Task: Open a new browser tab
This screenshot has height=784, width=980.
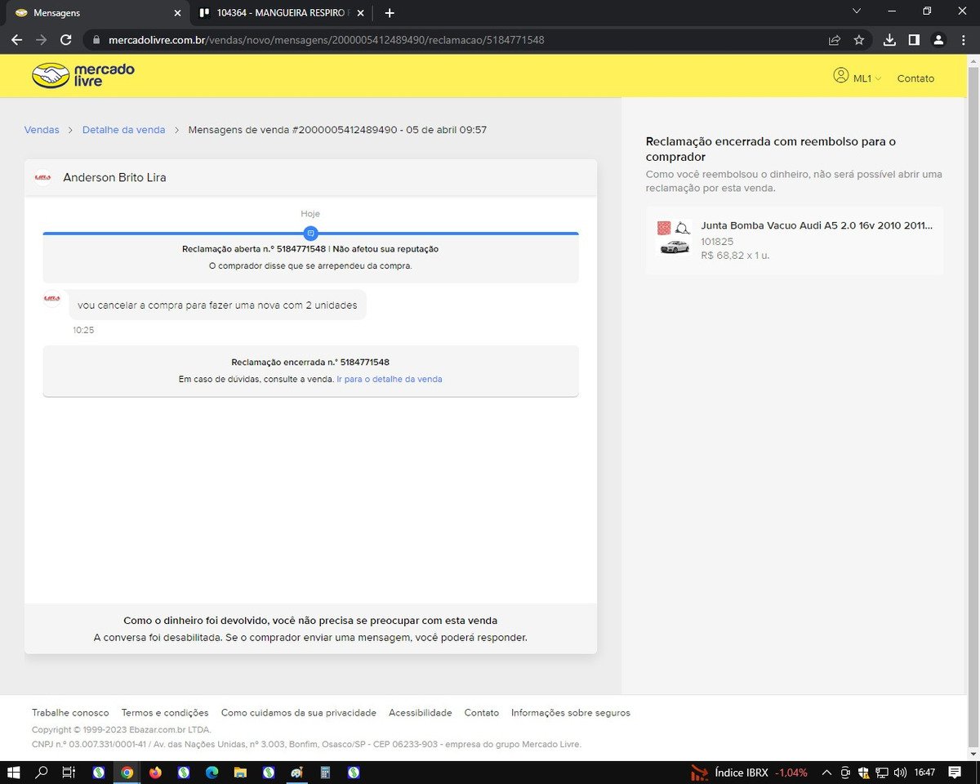Action: (390, 13)
